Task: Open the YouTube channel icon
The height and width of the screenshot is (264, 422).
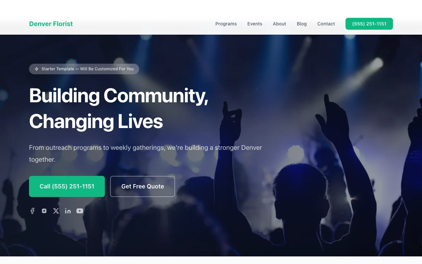Action: pyautogui.click(x=80, y=211)
